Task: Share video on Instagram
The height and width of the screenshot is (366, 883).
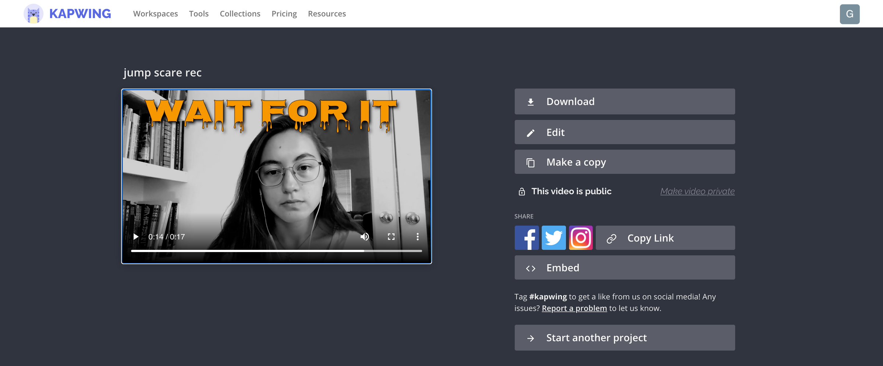Action: 581,238
